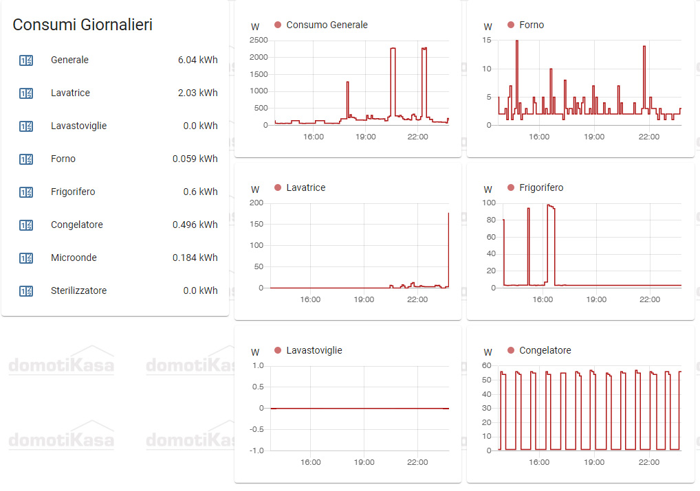700x491 pixels.
Task: Click the Lavatrice chart plot area
Action: point(360,246)
